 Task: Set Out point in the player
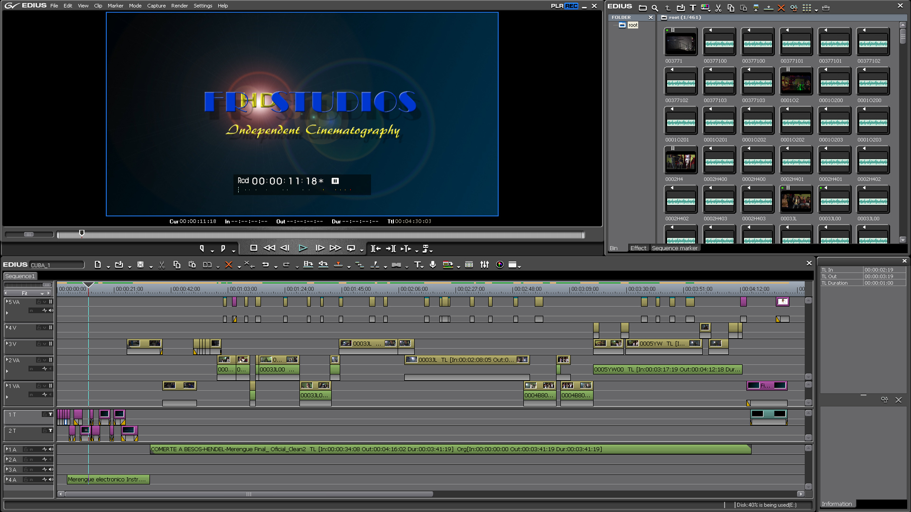click(x=223, y=248)
